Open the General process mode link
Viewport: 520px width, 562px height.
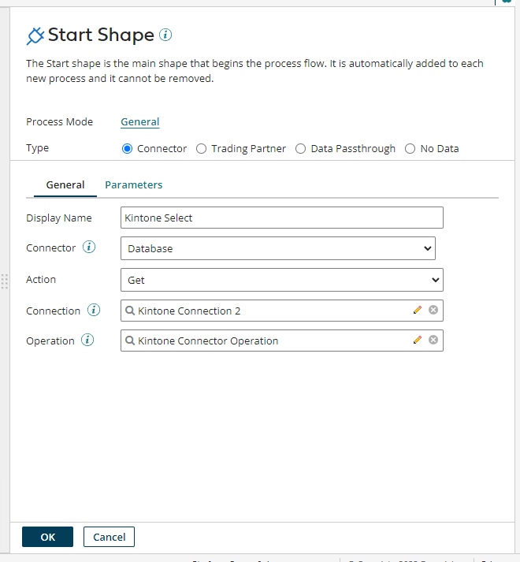140,122
